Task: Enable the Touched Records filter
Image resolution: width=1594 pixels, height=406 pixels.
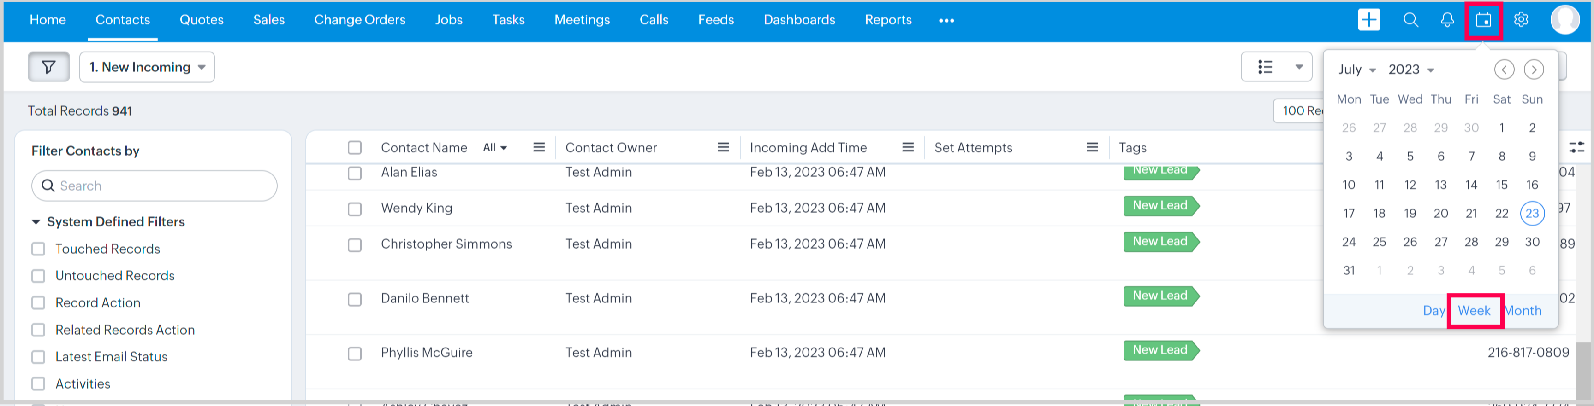Action: click(x=38, y=249)
